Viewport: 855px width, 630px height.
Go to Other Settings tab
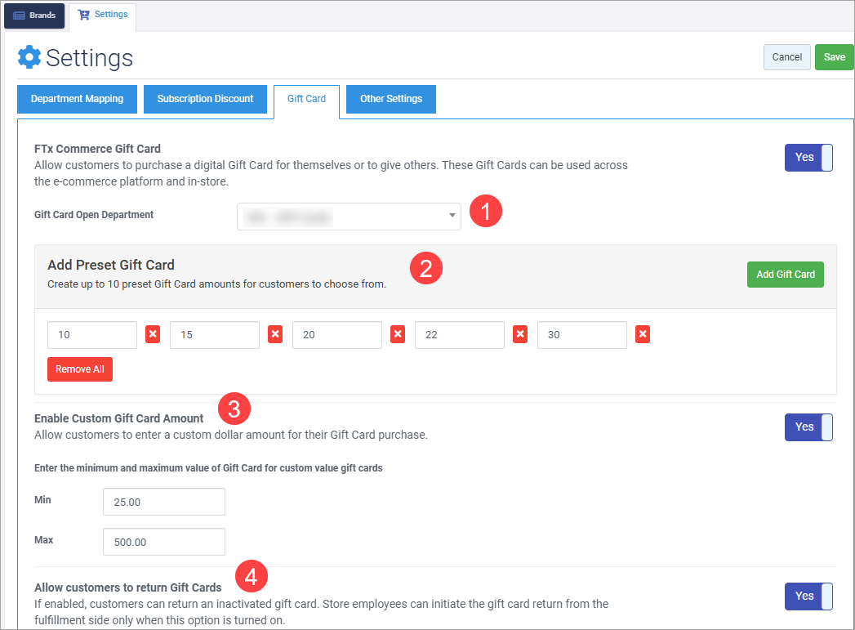point(391,99)
